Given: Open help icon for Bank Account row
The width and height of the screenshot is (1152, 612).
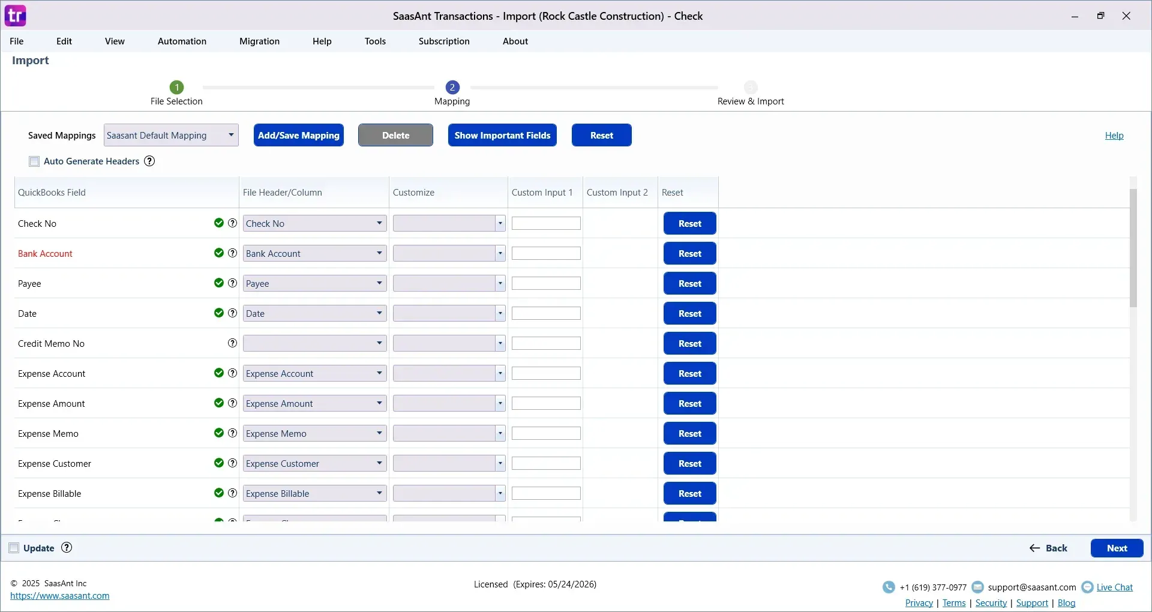Looking at the screenshot, I should (x=232, y=253).
